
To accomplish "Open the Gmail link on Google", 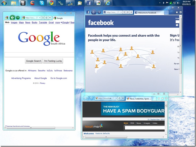I will point(51,23).
